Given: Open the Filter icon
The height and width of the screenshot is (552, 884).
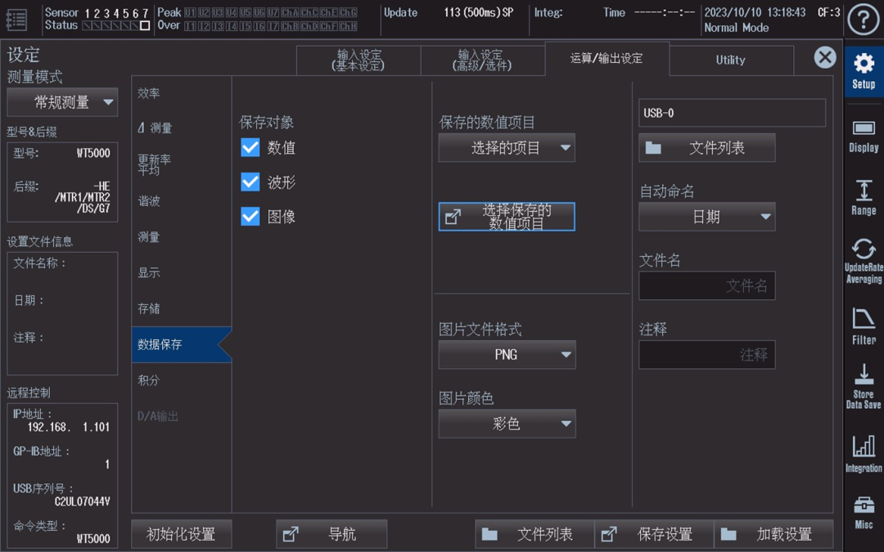Looking at the screenshot, I should [x=864, y=326].
